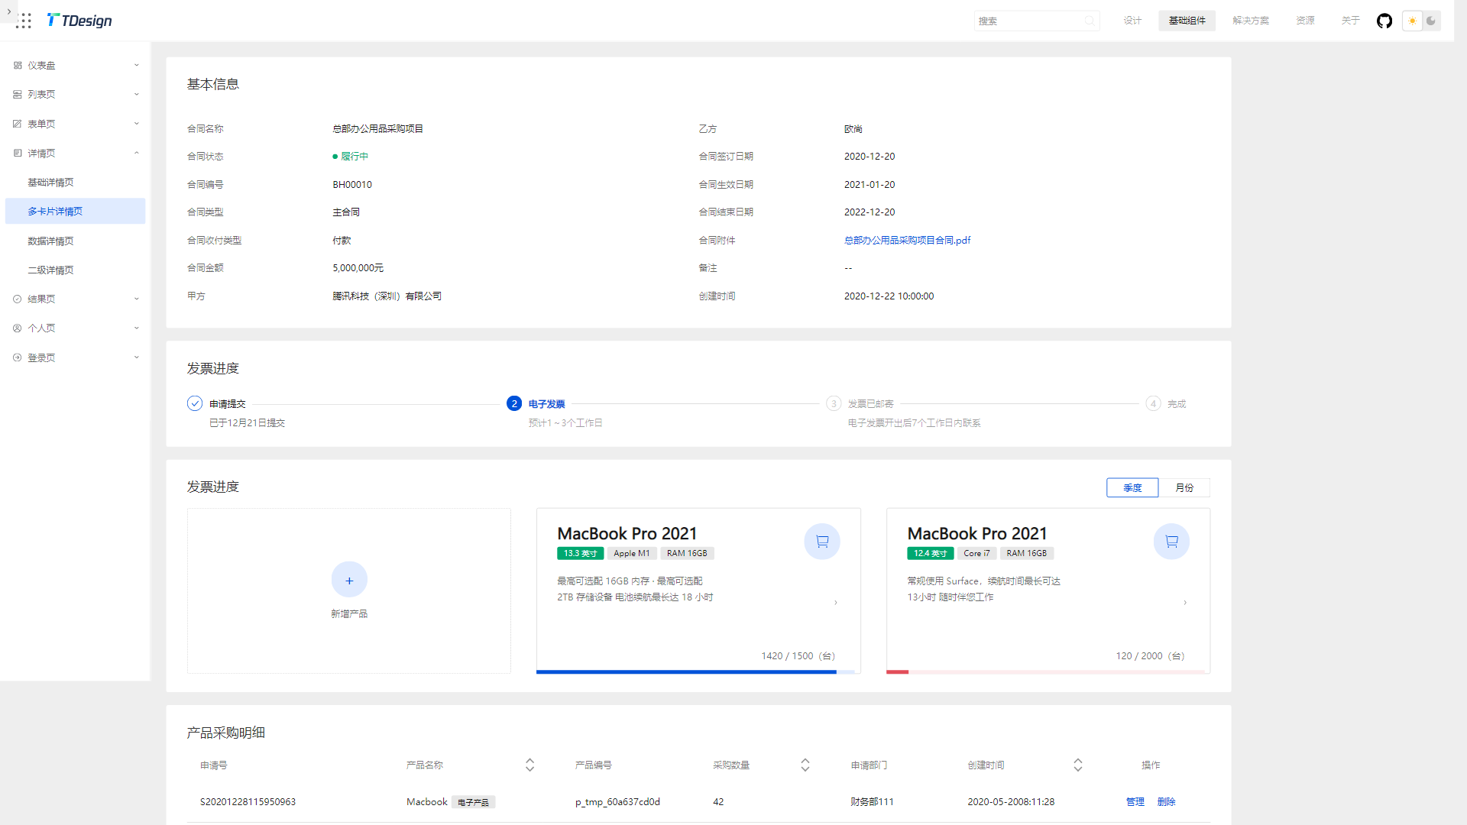The image size is (1467, 825).
Task: Click the 表单页 sidebar icon
Action: point(18,124)
